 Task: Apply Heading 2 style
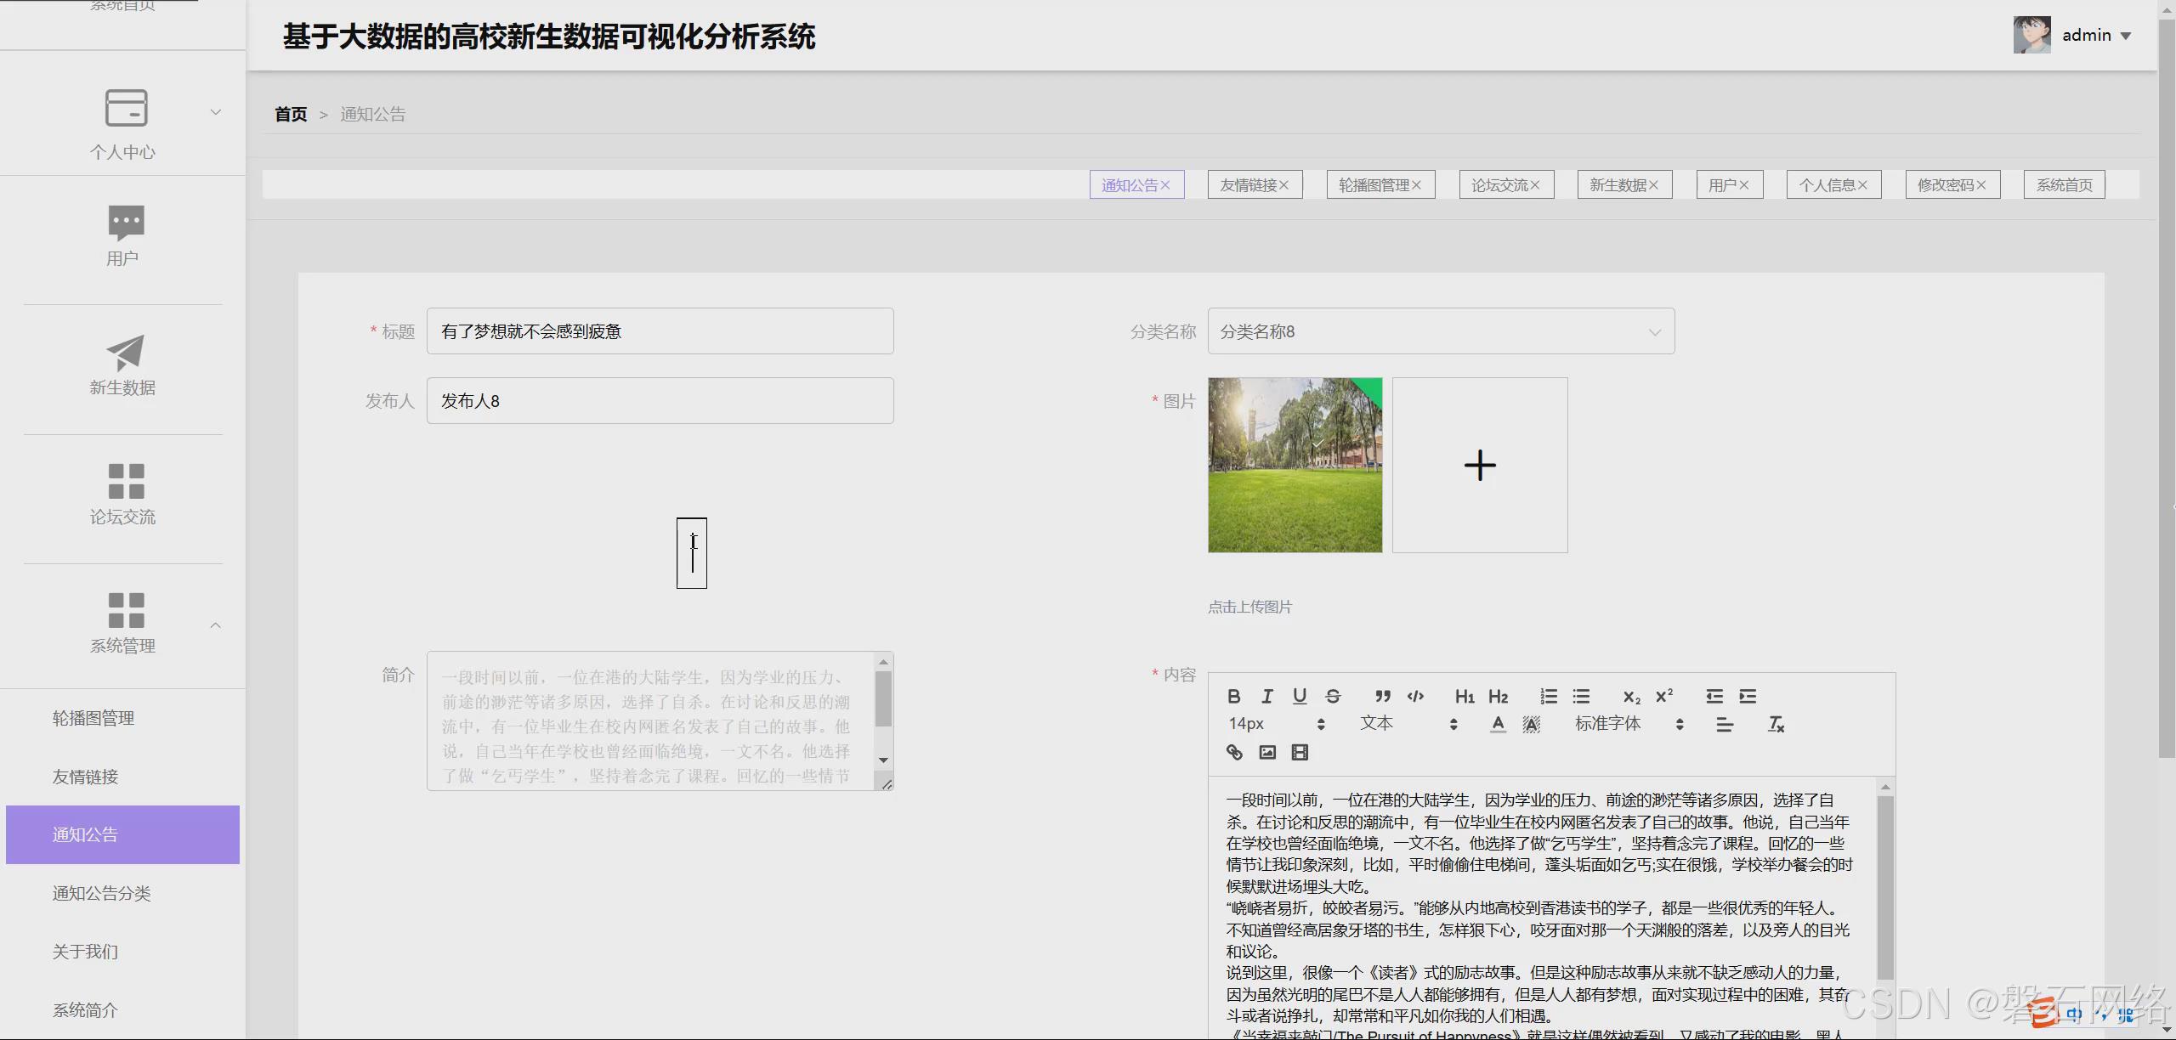click(x=1498, y=697)
